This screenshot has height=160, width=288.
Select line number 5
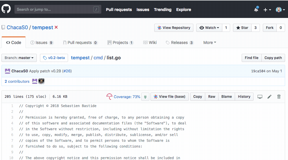[12, 129]
